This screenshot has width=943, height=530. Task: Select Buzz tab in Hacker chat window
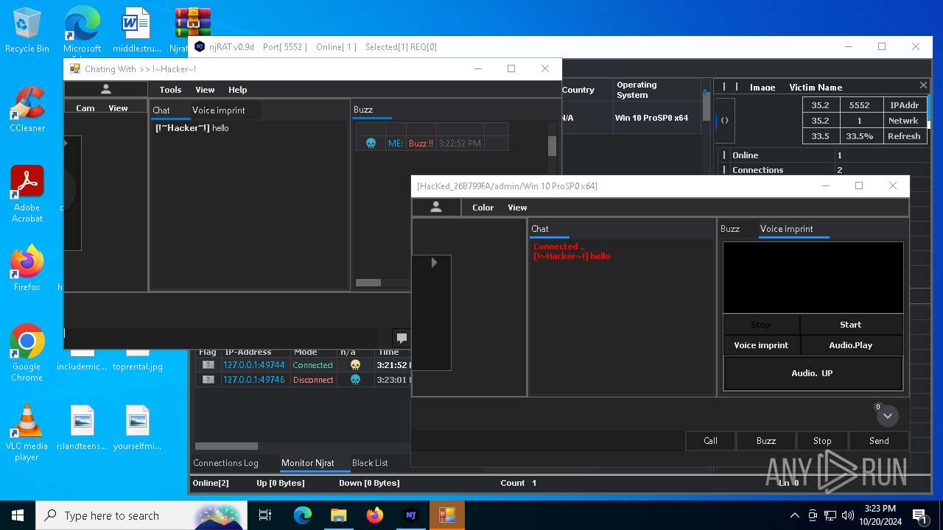(x=363, y=110)
